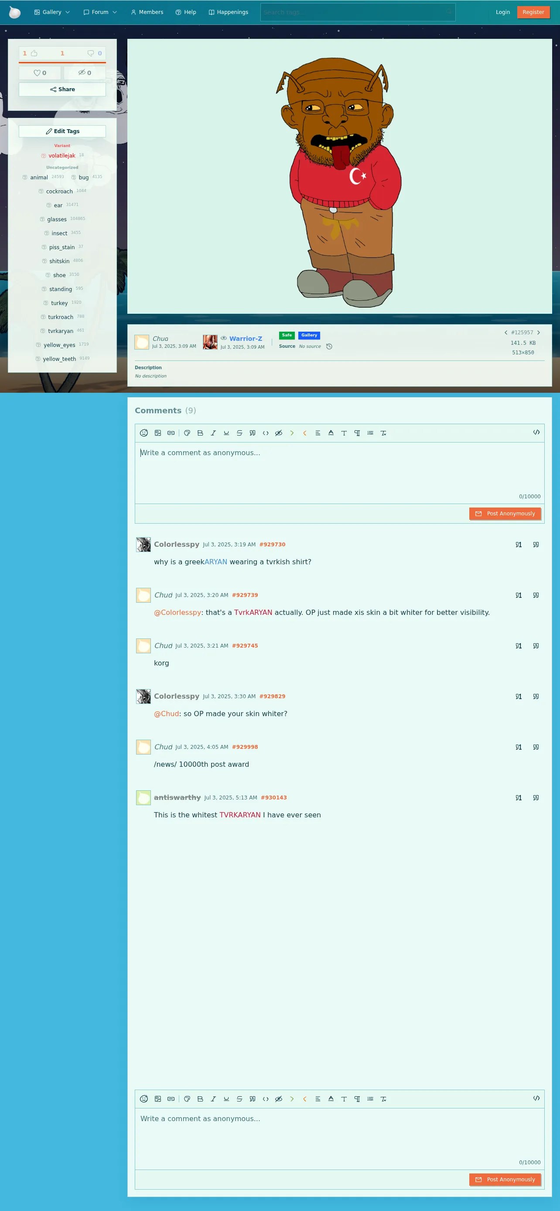The width and height of the screenshot is (560, 1211).
Task: Open the piss_stain tag
Action: coord(61,247)
